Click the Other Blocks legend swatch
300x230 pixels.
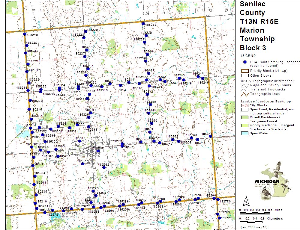244,76
